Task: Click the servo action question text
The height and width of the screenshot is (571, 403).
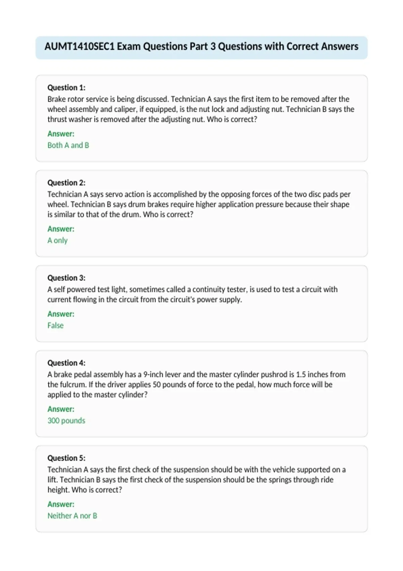Action: (199, 204)
